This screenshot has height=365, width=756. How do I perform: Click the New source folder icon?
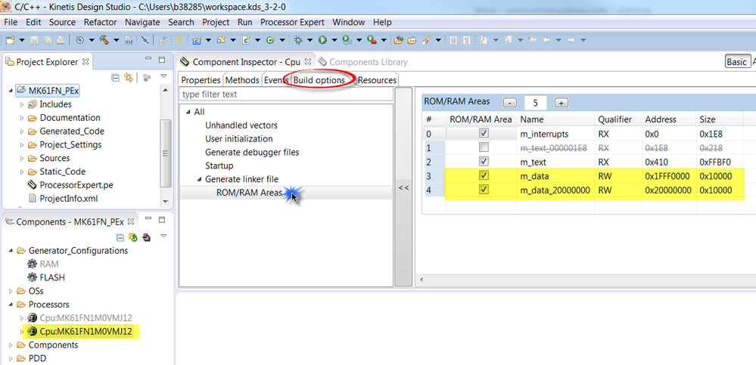[221, 40]
